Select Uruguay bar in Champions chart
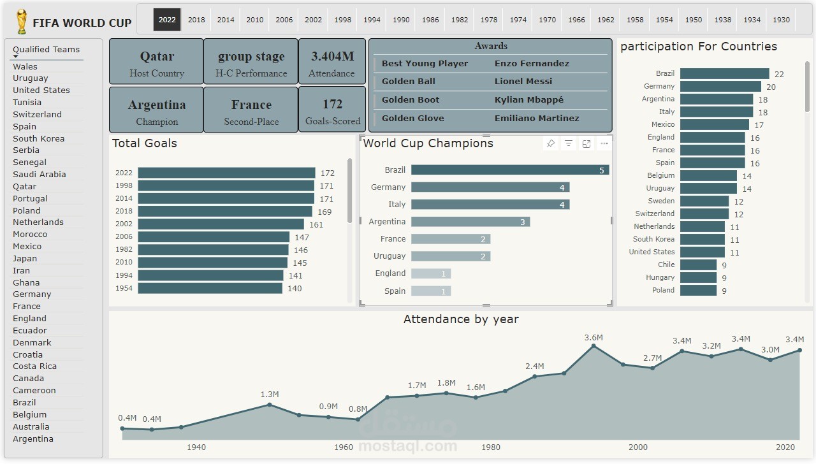Viewport: 816px width, 464px height. tap(451, 256)
